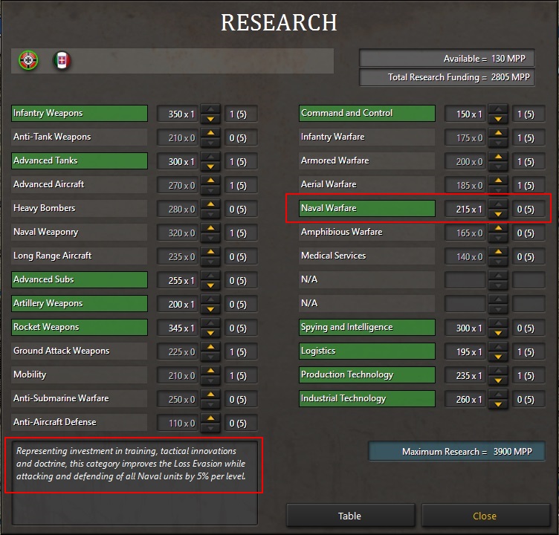Select the Mobility category
The image size is (559, 535).
(x=79, y=375)
